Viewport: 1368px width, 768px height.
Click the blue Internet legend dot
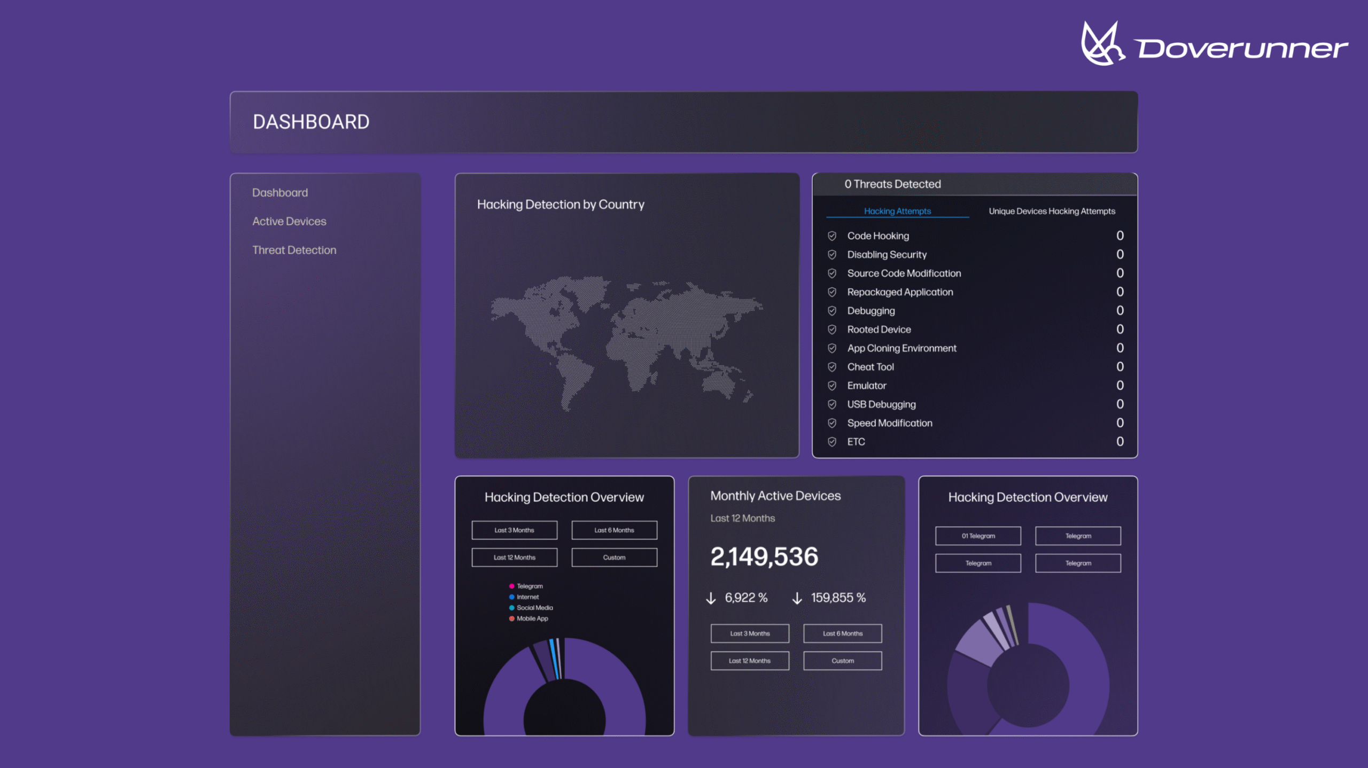pos(511,597)
